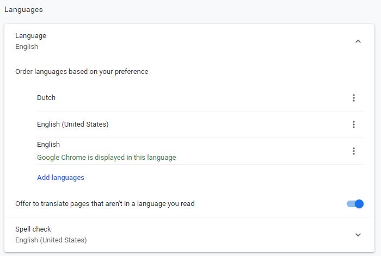Click the English label above the Chrome display note
Image resolution: width=381 pixels, height=256 pixels.
(48, 145)
